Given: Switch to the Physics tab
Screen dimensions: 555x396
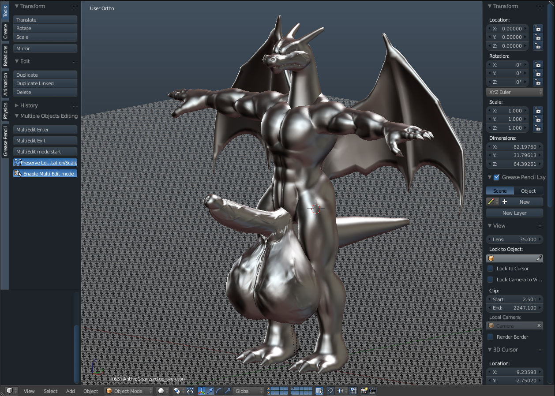Looking at the screenshot, I should (5, 110).
